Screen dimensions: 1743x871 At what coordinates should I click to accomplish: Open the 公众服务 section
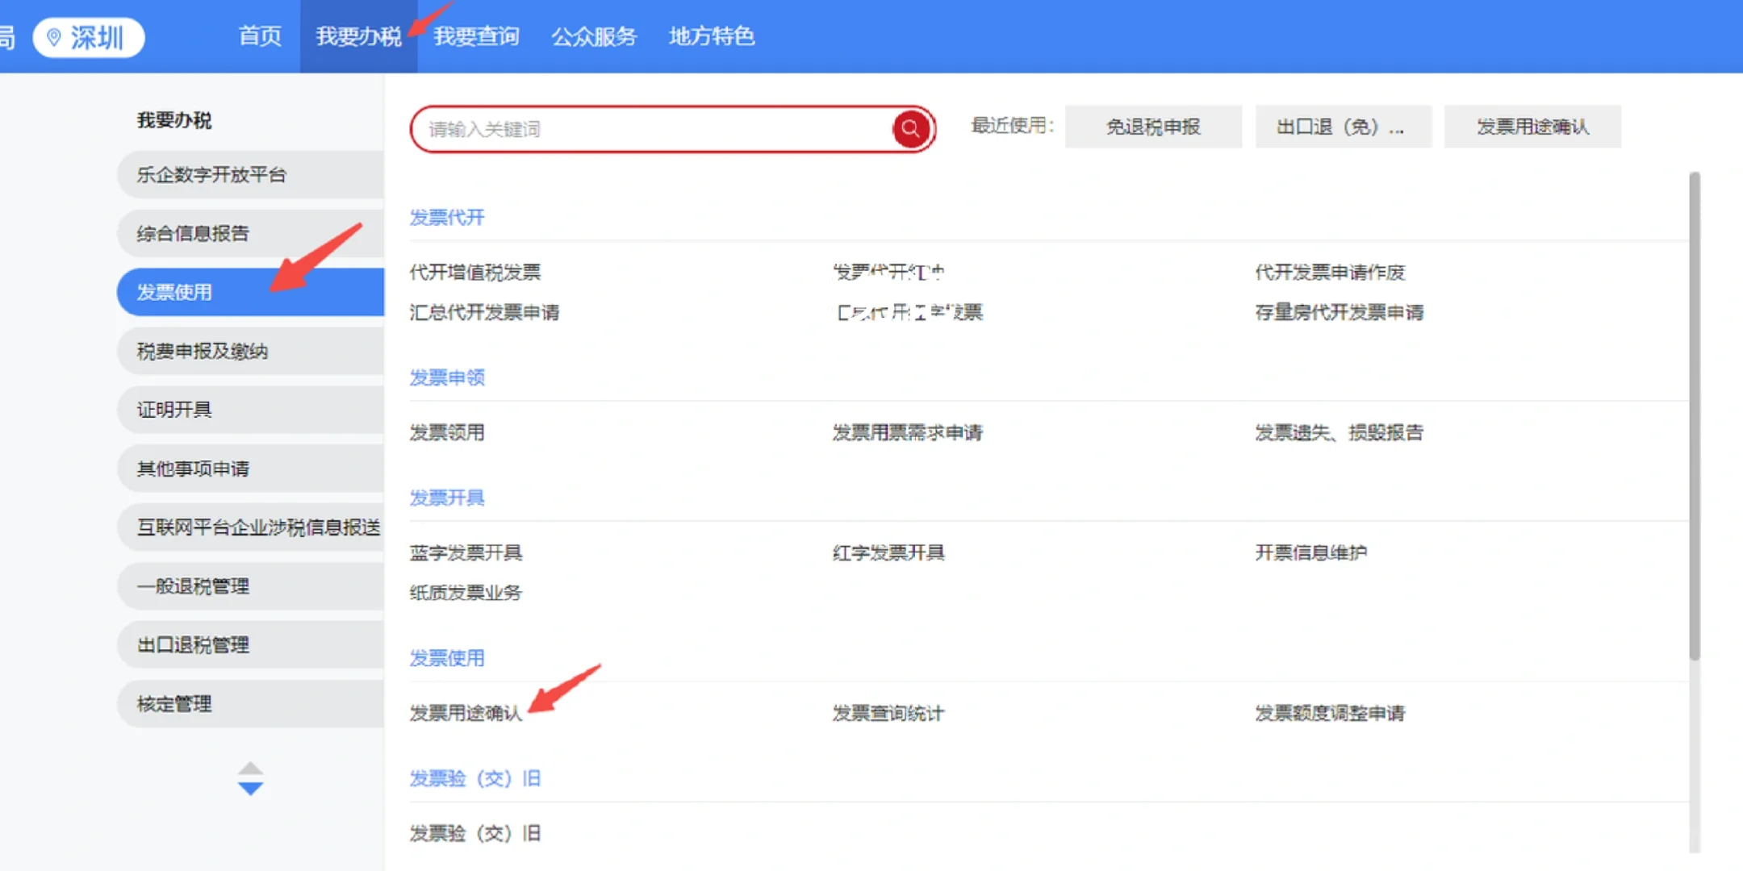click(595, 36)
